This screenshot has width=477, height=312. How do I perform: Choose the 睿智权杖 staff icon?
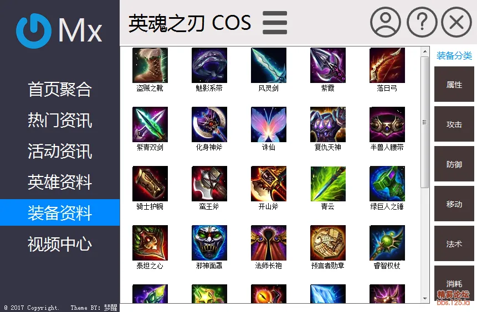tap(387, 243)
